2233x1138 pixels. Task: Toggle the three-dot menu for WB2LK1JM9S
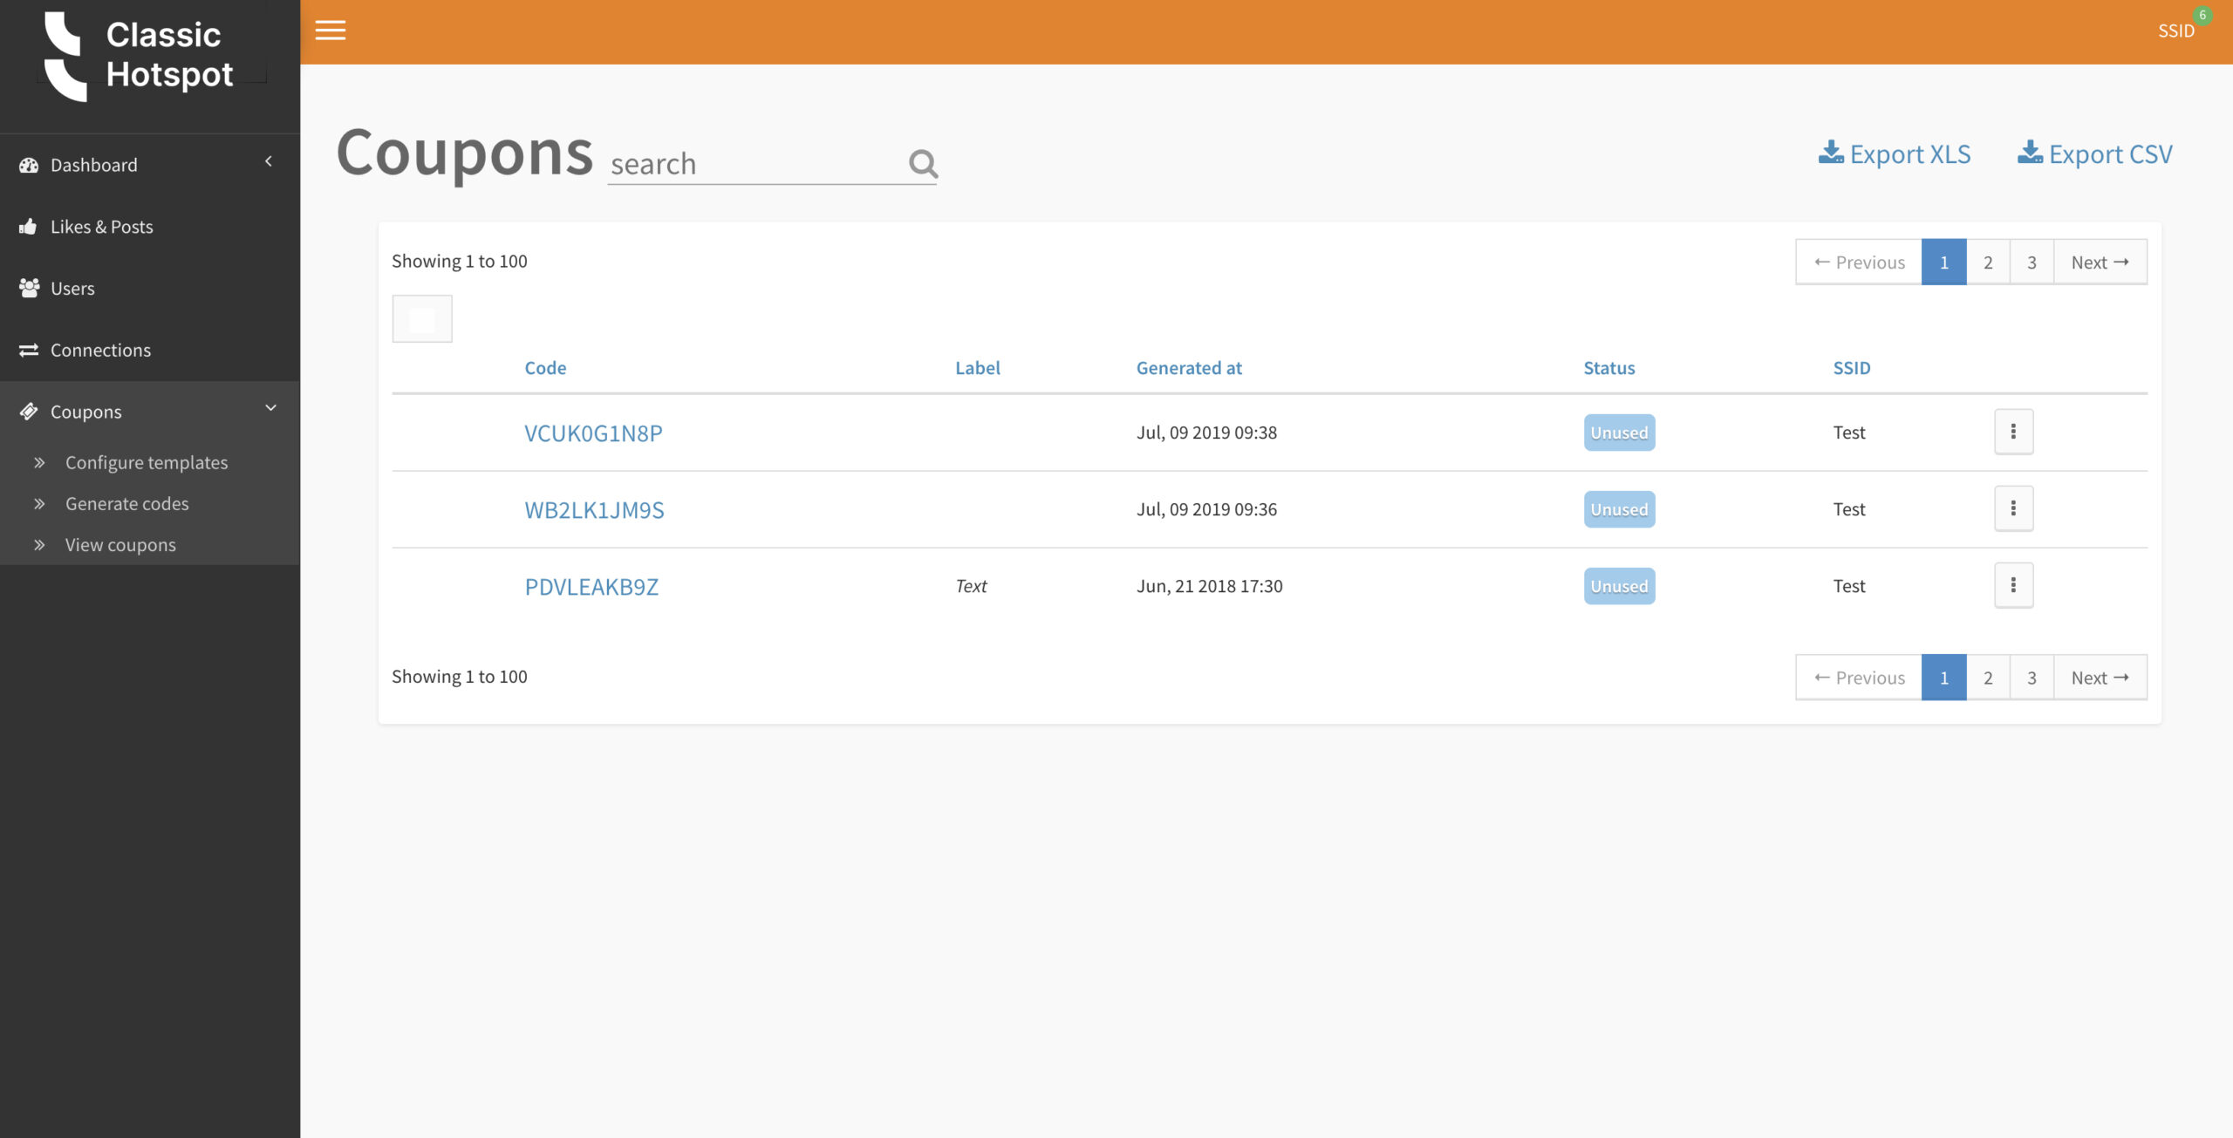2012,508
